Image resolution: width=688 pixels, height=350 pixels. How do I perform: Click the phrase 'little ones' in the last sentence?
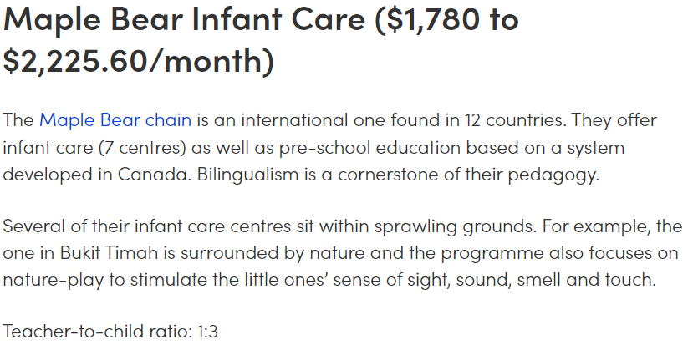tap(286, 280)
